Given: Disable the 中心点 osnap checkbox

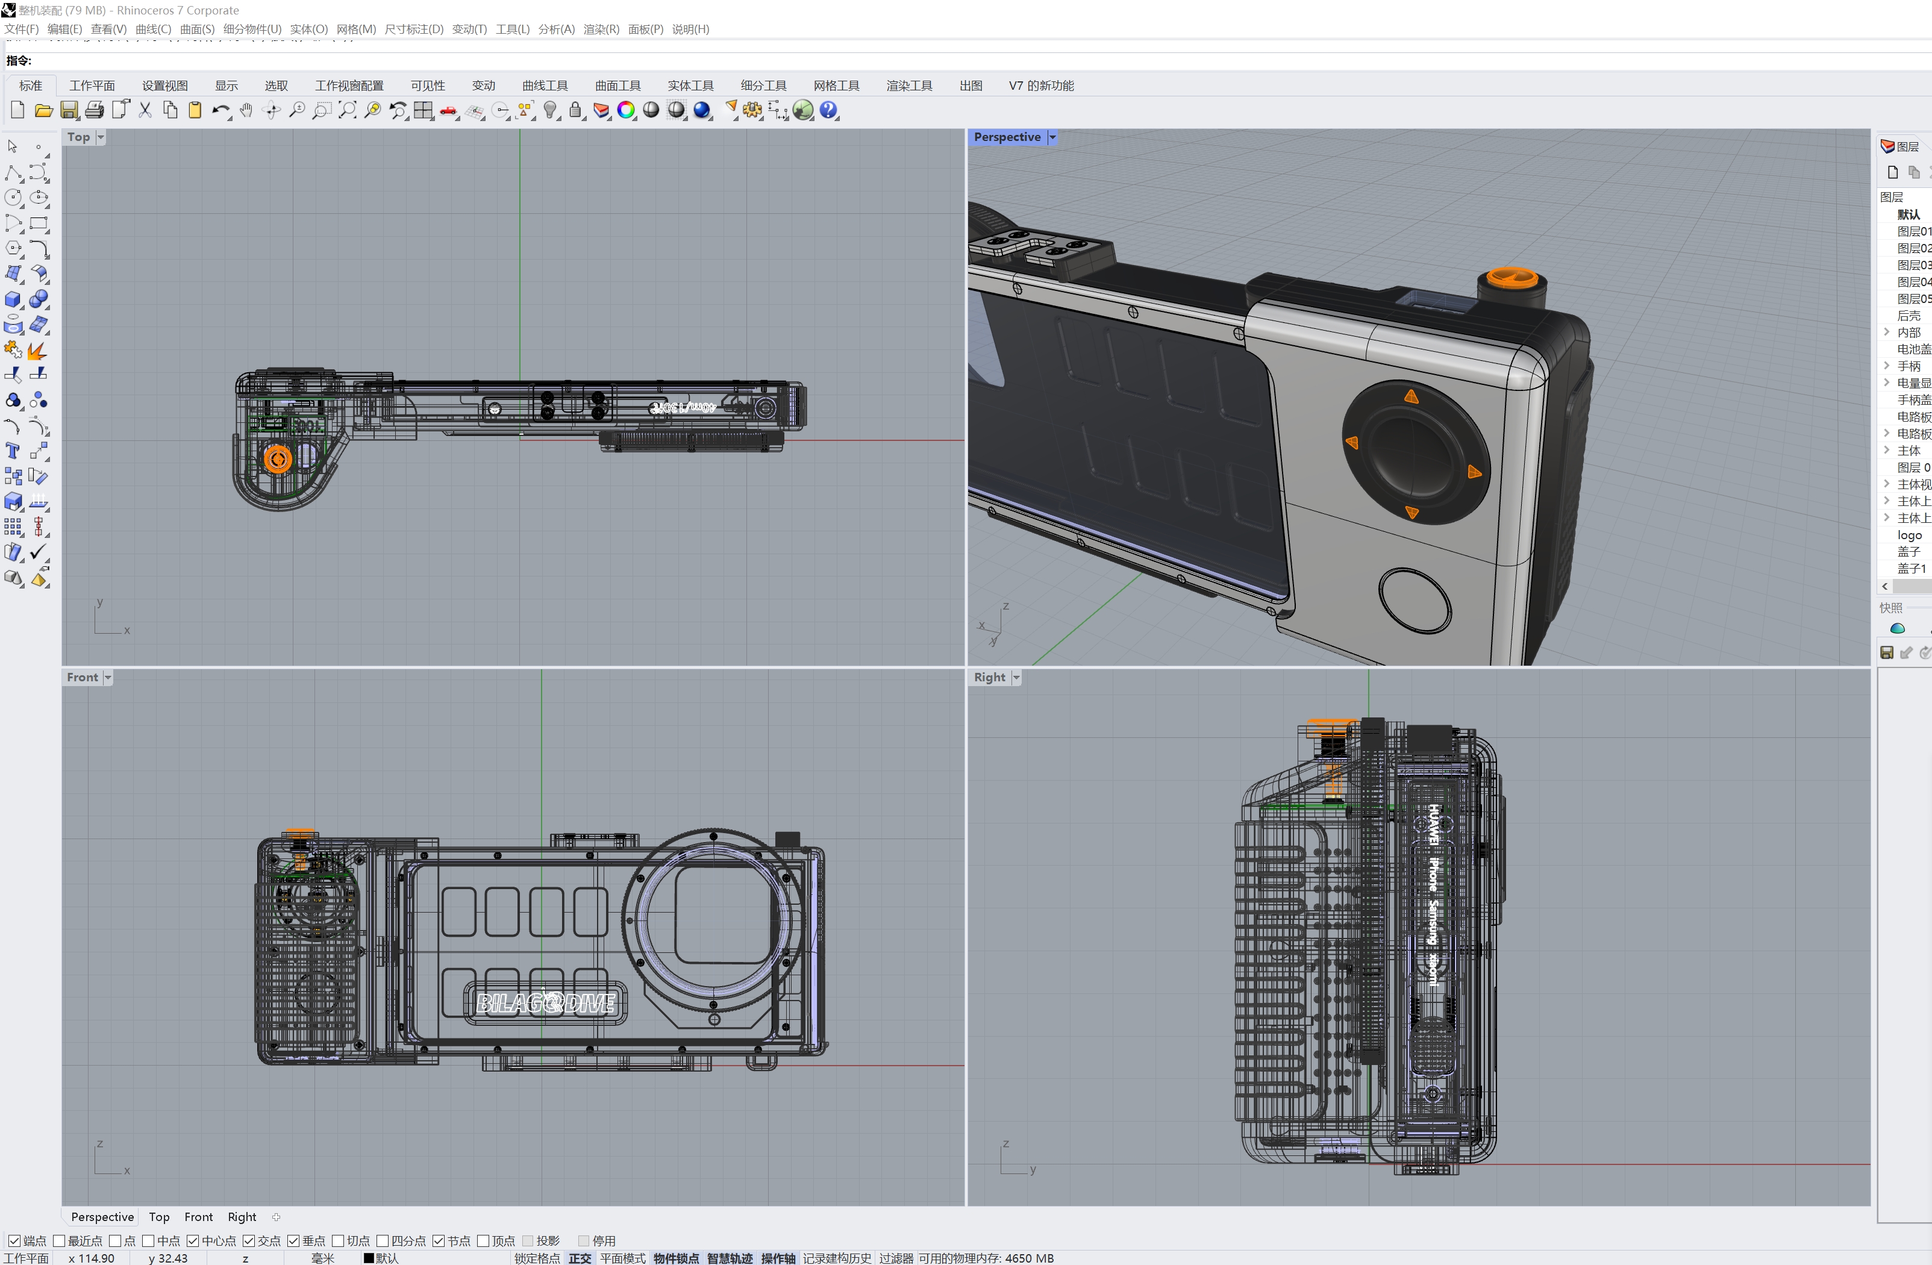Looking at the screenshot, I should point(192,1241).
